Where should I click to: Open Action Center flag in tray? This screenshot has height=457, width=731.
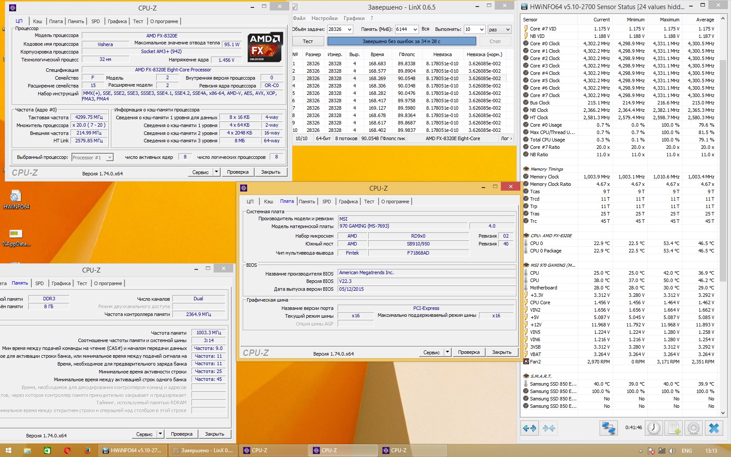pos(651,451)
